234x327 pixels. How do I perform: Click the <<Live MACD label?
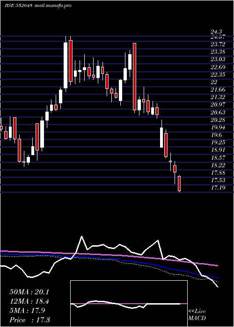click(197, 314)
